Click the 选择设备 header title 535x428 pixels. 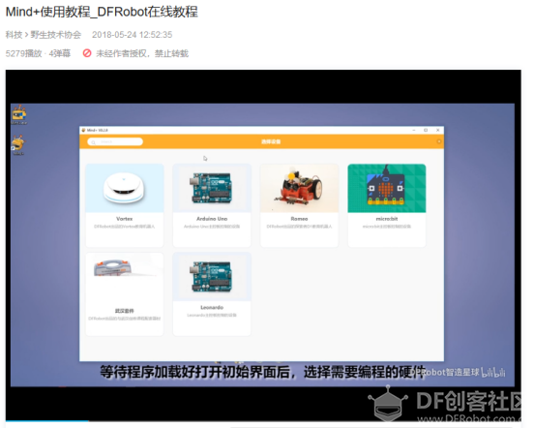click(x=271, y=141)
